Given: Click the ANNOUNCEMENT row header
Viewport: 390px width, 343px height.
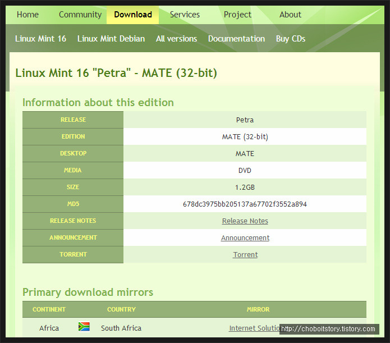Looking at the screenshot, I should tap(73, 237).
